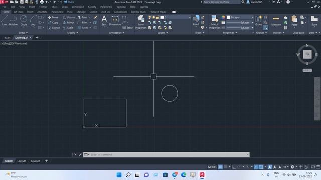The image size is (321, 180).
Task: Open the Dimension menu
Action: click(78, 7)
